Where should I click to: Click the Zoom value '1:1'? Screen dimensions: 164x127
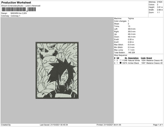pyautogui.click(x=158, y=13)
